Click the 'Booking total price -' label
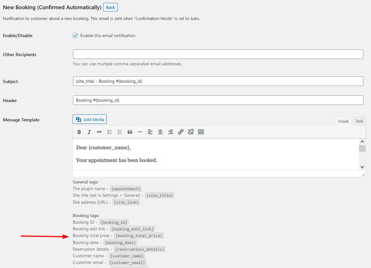 point(92,235)
